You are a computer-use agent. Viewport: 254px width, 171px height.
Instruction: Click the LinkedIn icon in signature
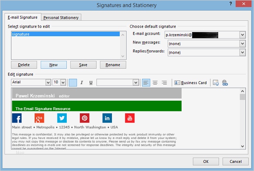[x=107, y=118]
